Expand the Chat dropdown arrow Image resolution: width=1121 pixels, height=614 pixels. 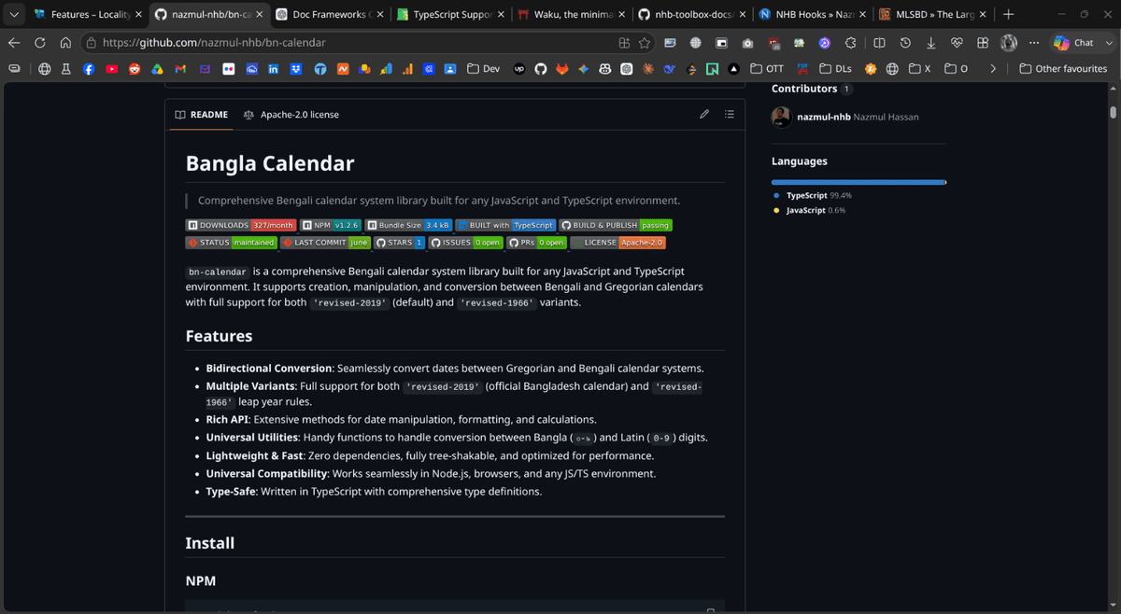coord(1108,43)
